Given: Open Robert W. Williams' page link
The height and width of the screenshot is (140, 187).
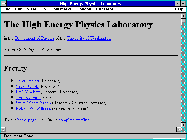Looking at the screenshot, I should [34, 108].
